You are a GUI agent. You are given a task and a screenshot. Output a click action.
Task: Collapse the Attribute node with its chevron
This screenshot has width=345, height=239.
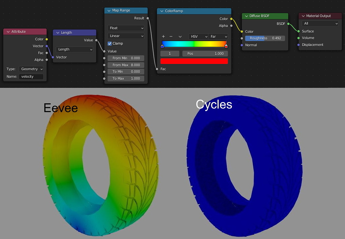click(x=8, y=32)
